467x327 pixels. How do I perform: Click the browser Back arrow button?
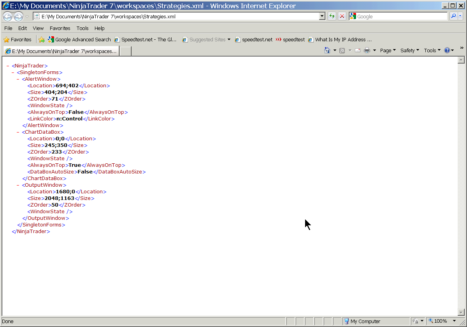pyautogui.click(x=8, y=16)
